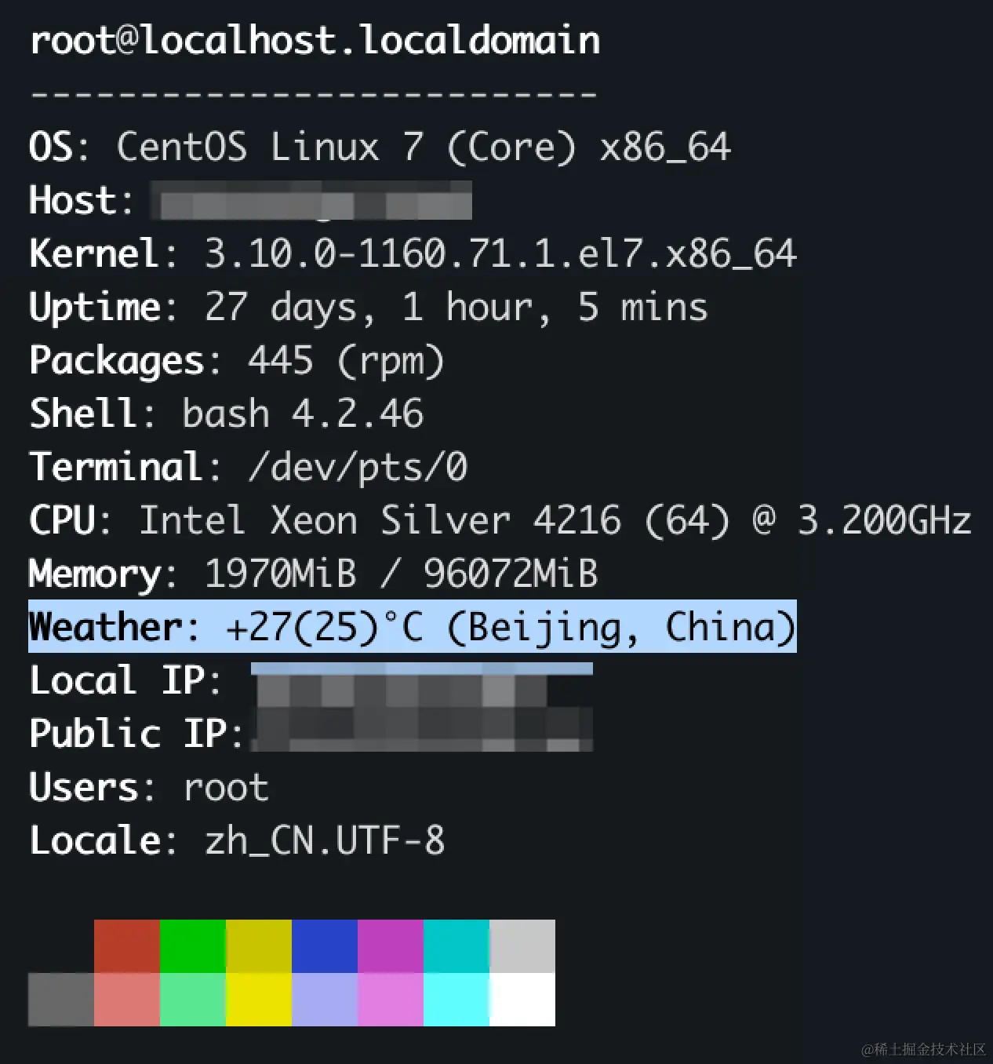Click the Memory usage value

coord(400,573)
